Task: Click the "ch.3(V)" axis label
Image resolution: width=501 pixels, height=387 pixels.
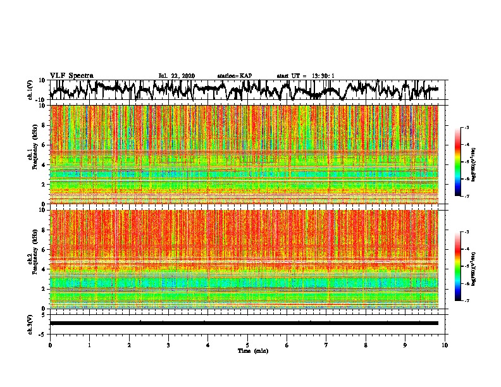Action: (x=30, y=324)
